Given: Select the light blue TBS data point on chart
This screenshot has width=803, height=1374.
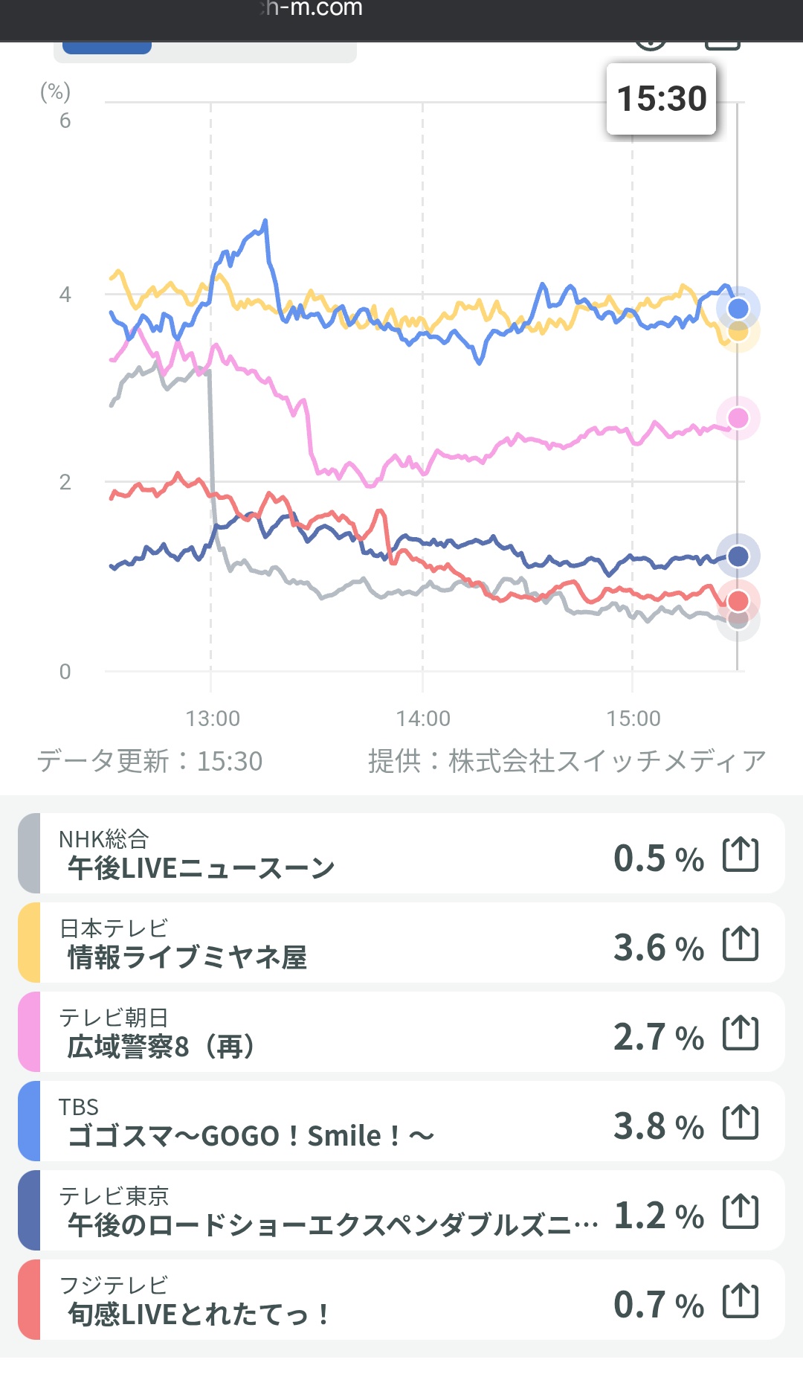Looking at the screenshot, I should [738, 308].
